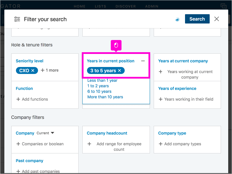This screenshot has width=232, height=174.
Task: Expand the 1 more seniority levels
Action: 50,70
